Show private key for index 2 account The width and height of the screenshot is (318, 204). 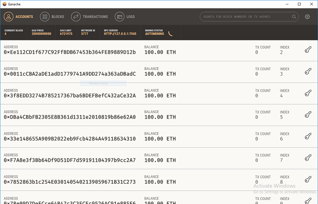(x=308, y=50)
